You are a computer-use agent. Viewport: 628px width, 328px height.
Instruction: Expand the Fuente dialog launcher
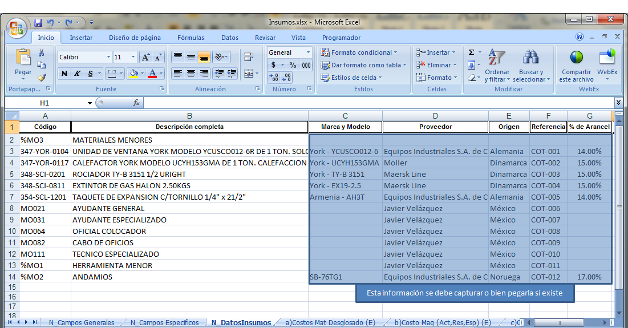(162, 88)
